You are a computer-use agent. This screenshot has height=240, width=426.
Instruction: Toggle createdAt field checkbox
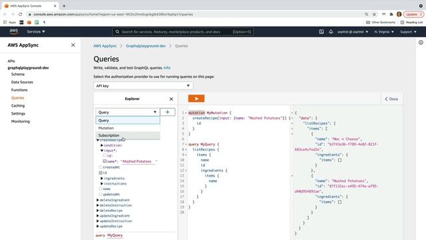101,167
